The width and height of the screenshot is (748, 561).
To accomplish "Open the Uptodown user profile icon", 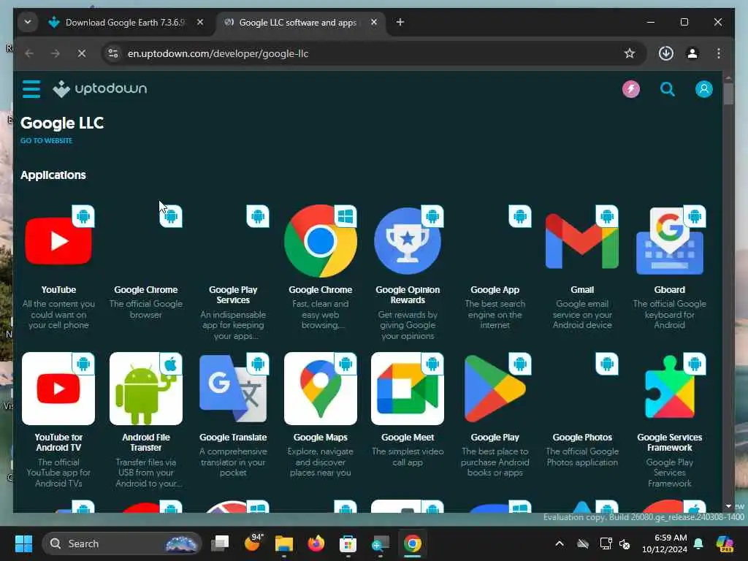I will [703, 89].
